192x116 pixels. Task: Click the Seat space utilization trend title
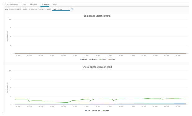pos(97,16)
